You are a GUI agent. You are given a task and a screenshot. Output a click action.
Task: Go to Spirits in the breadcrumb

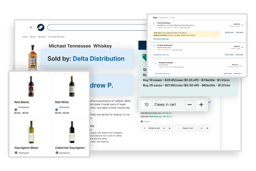click(33, 37)
